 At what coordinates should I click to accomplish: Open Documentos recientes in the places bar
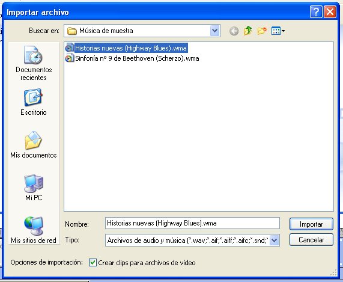pyautogui.click(x=34, y=63)
